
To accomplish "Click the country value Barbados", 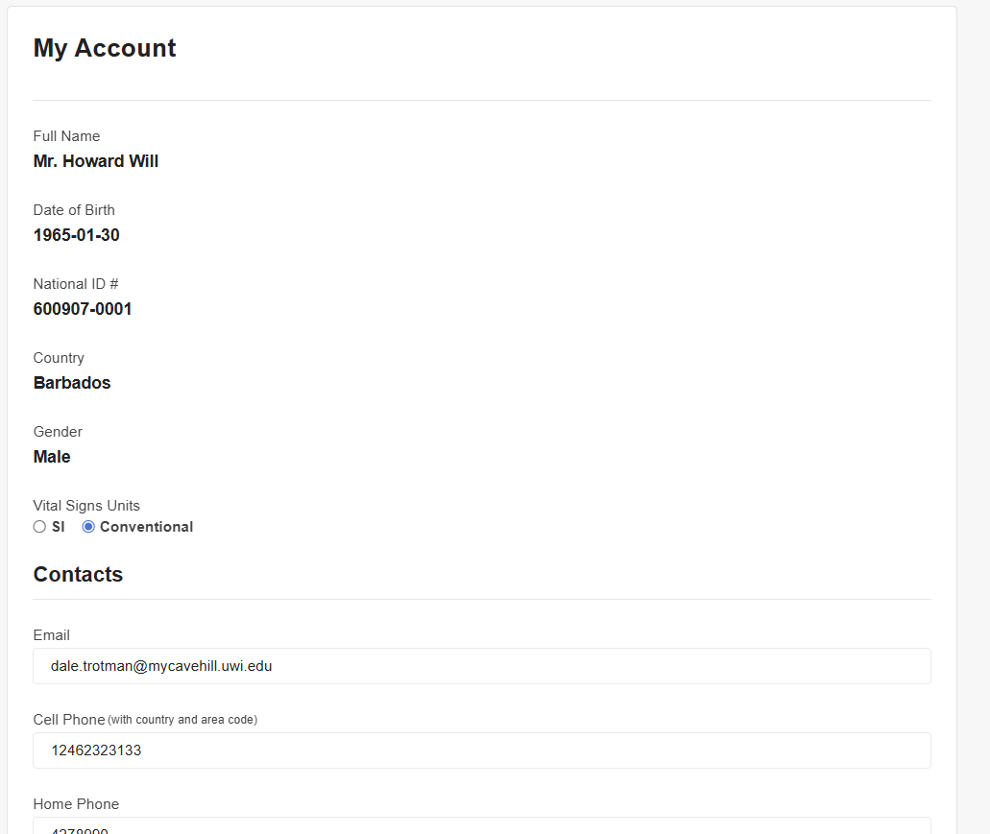I will point(72,383).
